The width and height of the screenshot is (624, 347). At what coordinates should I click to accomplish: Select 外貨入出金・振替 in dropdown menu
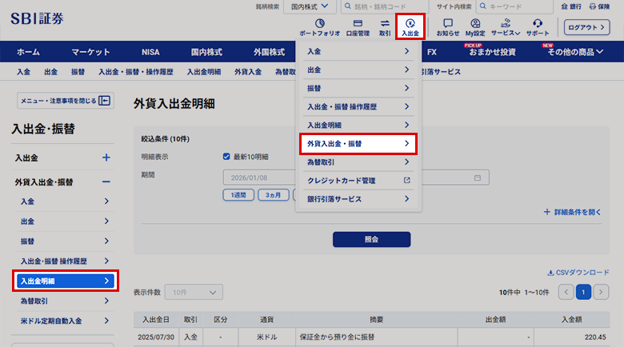(x=358, y=144)
